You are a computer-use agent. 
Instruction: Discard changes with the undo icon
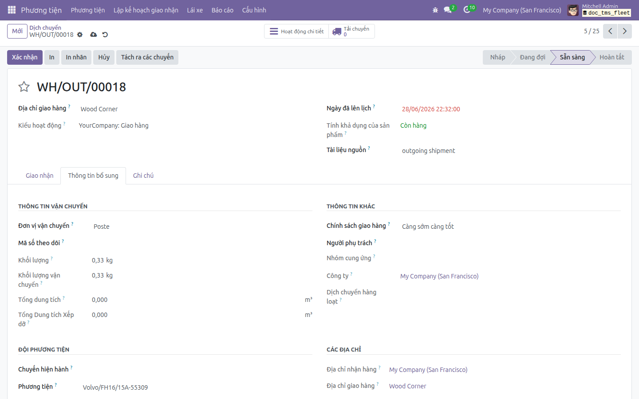(x=105, y=35)
